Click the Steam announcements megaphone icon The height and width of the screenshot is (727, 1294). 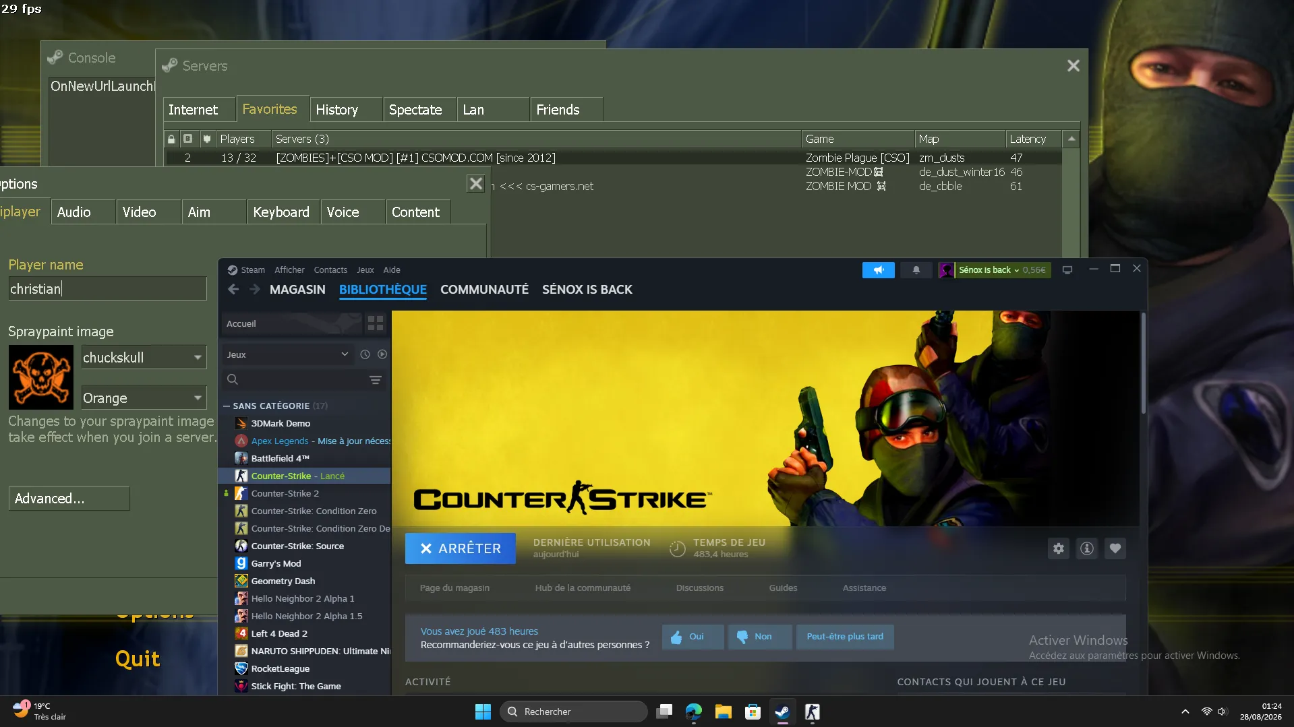click(878, 270)
